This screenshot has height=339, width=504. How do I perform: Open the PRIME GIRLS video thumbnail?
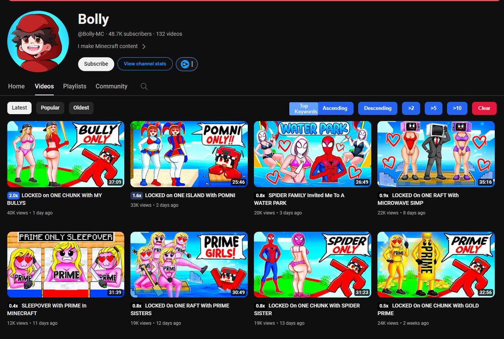pyautogui.click(x=189, y=265)
